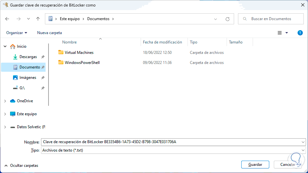Click the Cancelar button
The height and width of the screenshot is (173, 308).
[x=287, y=165]
